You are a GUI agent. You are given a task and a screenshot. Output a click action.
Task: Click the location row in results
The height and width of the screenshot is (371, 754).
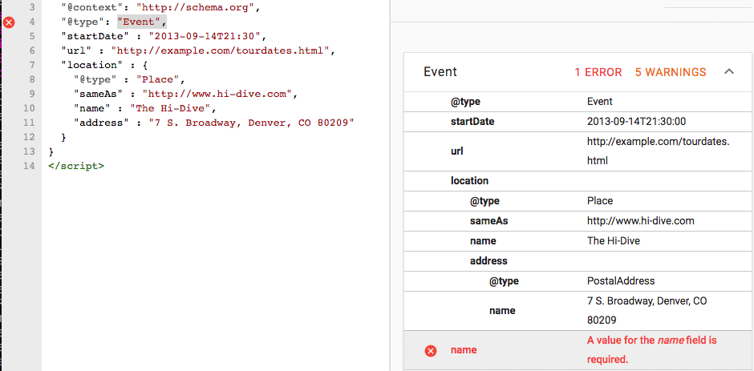tap(578, 181)
